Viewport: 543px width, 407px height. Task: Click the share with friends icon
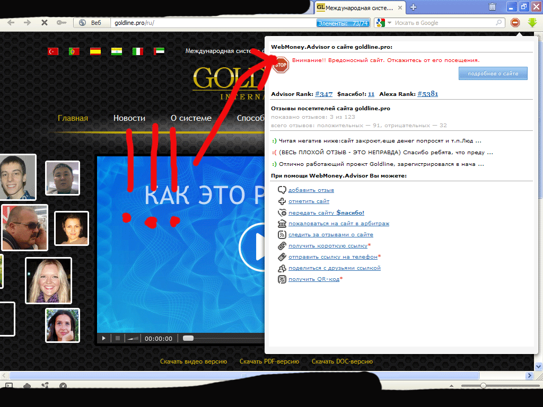pos(282,268)
